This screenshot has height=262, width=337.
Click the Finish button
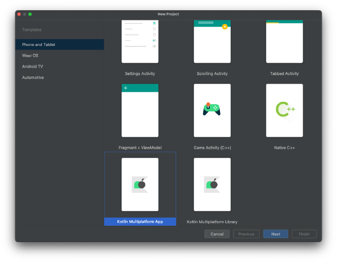(304, 234)
